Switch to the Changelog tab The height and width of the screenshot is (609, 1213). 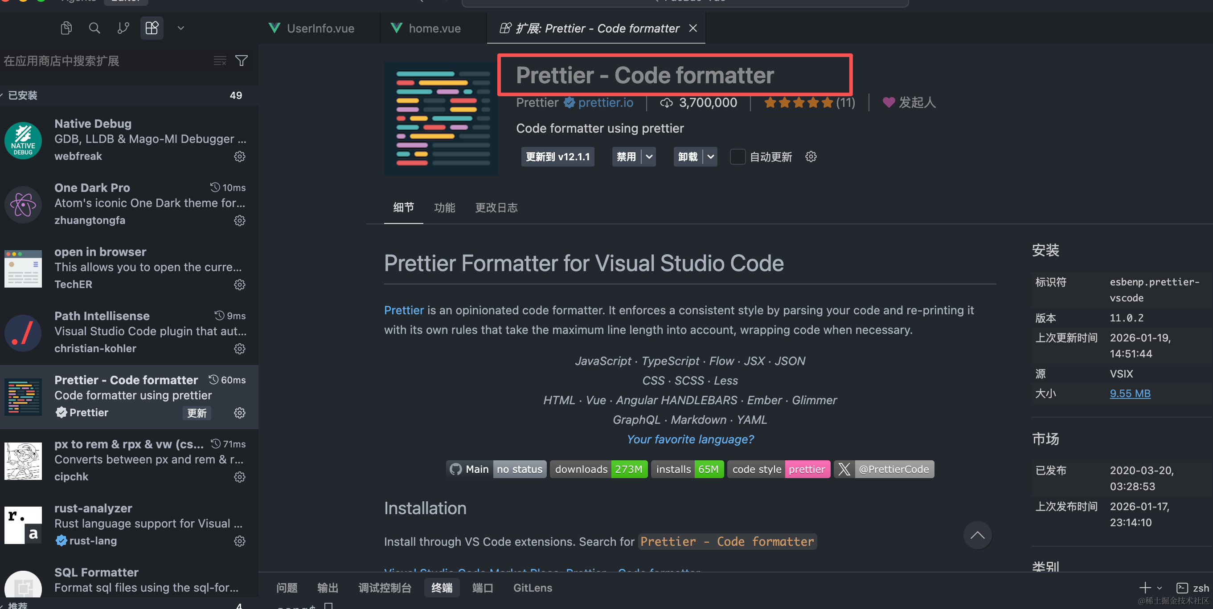(x=496, y=207)
